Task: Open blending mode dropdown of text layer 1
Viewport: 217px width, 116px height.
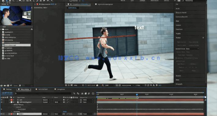Action: coord(46,100)
